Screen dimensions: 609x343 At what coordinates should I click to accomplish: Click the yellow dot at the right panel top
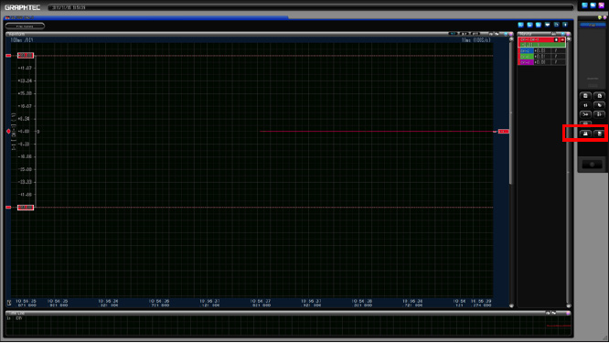pos(600,18)
